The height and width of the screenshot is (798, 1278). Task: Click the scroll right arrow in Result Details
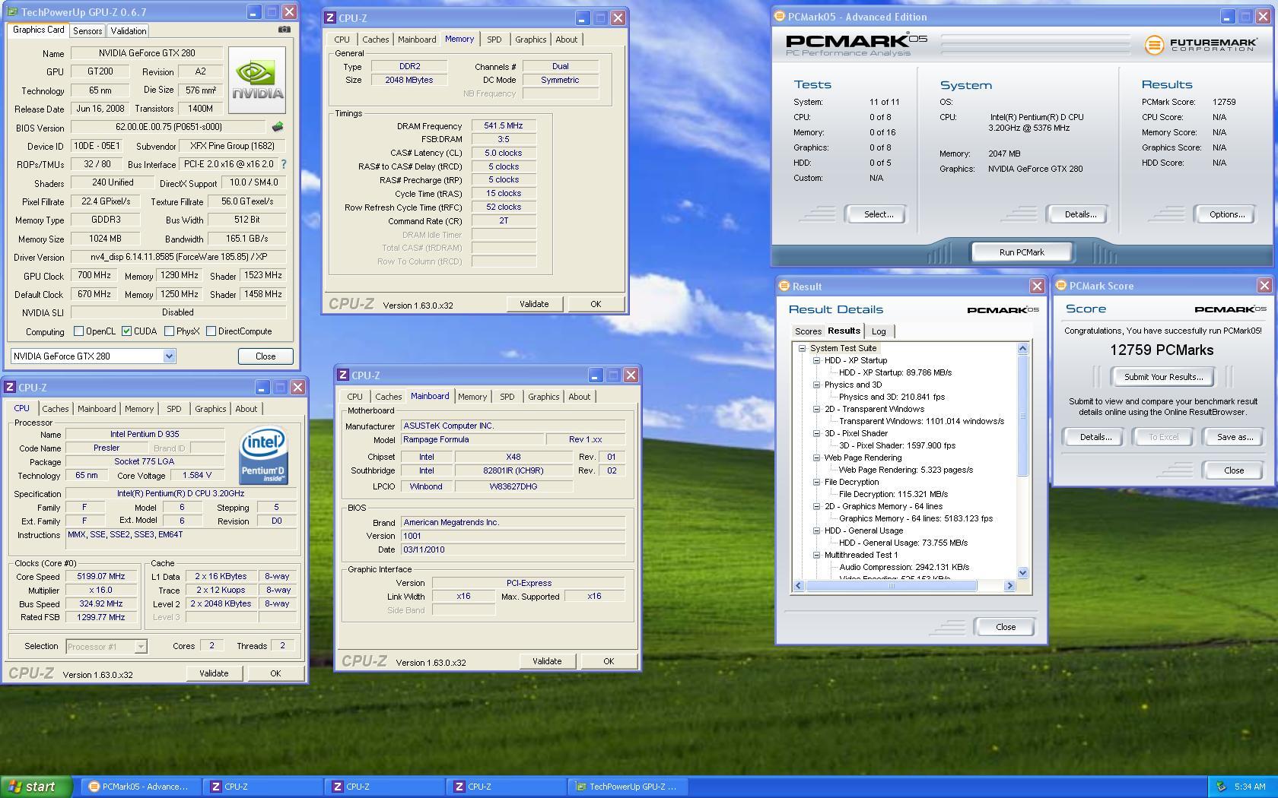(1009, 585)
